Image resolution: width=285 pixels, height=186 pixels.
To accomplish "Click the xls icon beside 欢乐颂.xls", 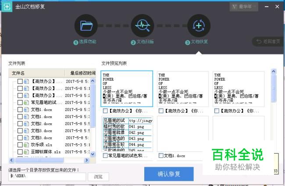I will click(26, 145).
